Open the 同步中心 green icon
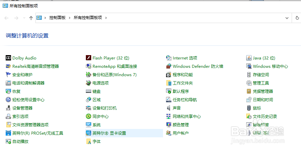This screenshot has height=151, width=301. (x=89, y=116)
